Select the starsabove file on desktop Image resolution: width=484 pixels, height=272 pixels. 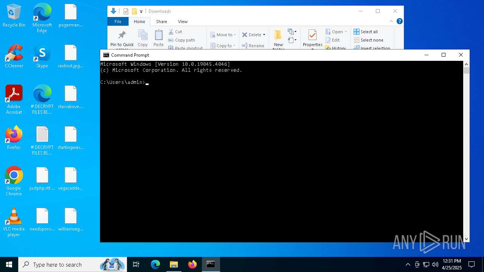[x=71, y=97]
